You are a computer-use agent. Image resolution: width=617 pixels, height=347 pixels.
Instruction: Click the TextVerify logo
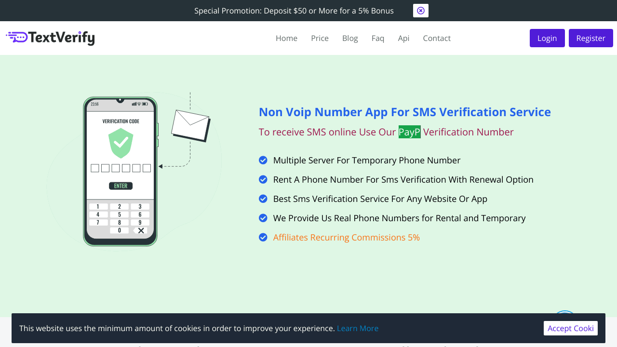[x=50, y=38]
